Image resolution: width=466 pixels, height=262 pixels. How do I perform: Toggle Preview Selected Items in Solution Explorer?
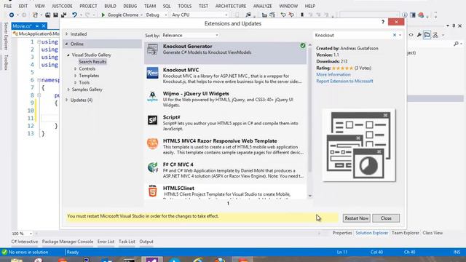(x=427, y=35)
